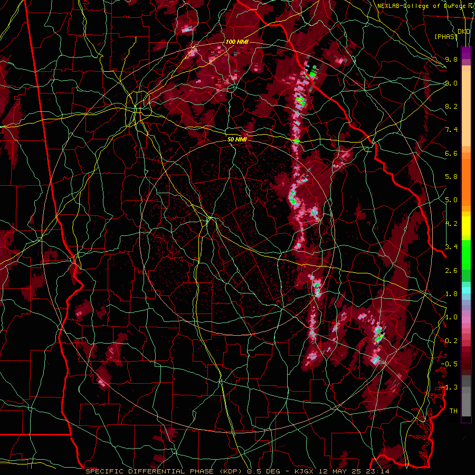Click the 2.6 value on the color scale
The width and height of the screenshot is (475, 475).
(x=451, y=271)
